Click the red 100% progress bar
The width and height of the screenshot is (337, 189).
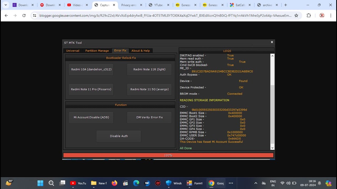pyautogui.click(x=168, y=155)
